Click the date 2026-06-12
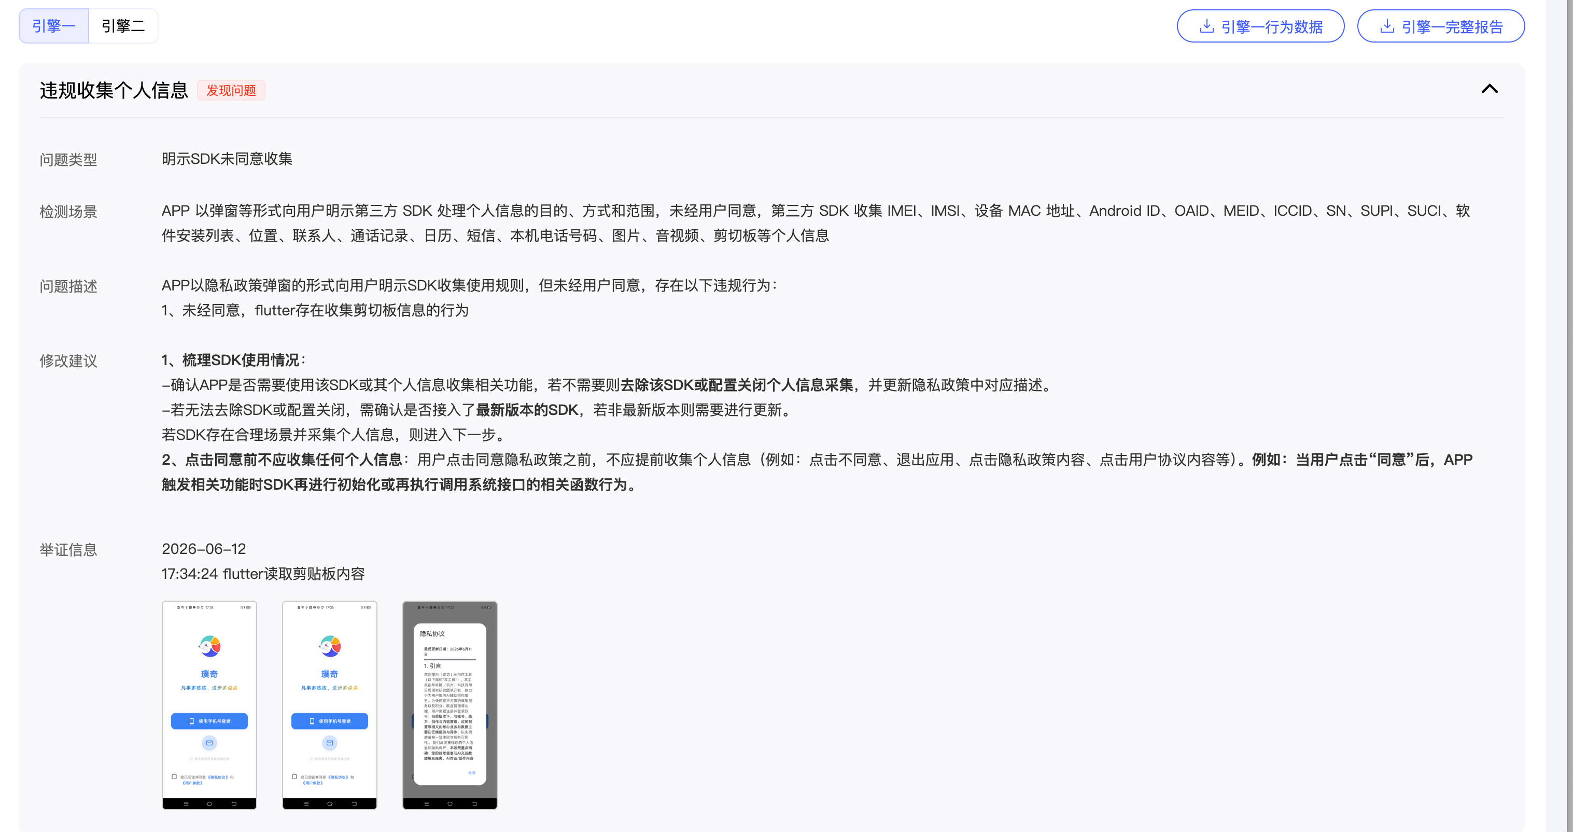The image size is (1573, 832). (203, 549)
